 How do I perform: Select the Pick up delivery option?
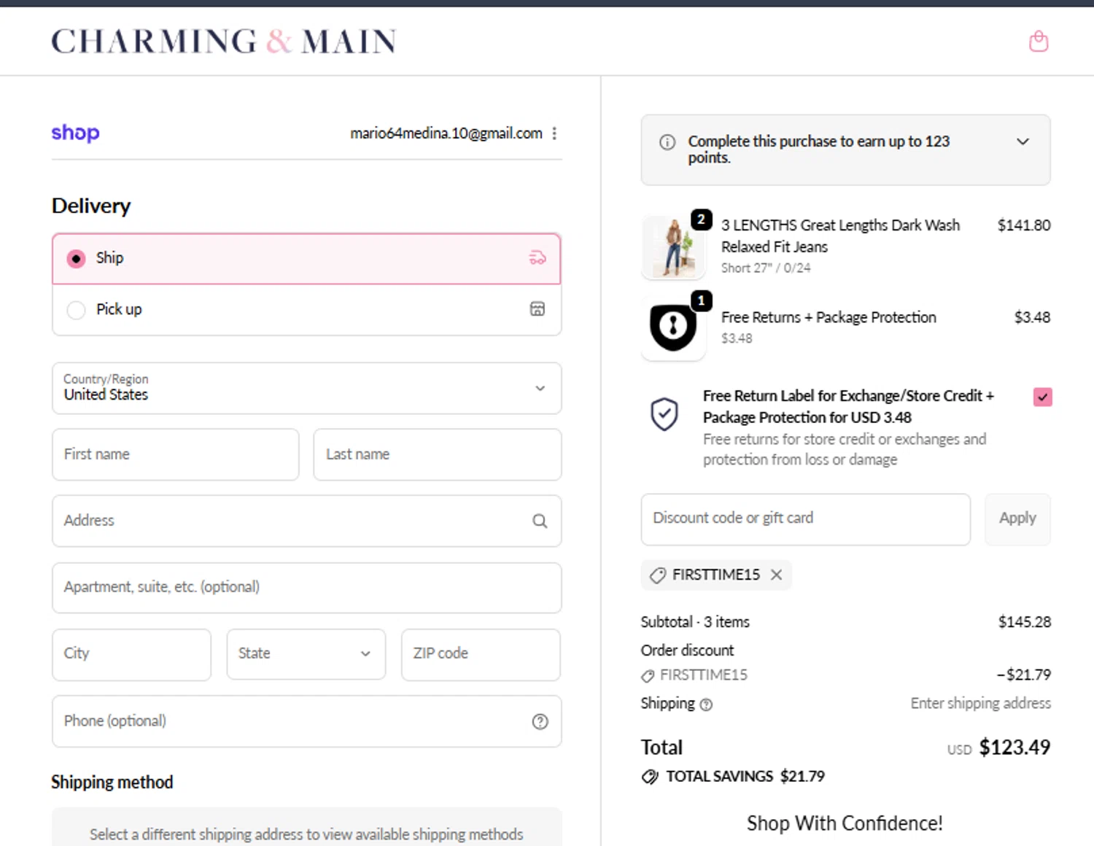tap(306, 310)
